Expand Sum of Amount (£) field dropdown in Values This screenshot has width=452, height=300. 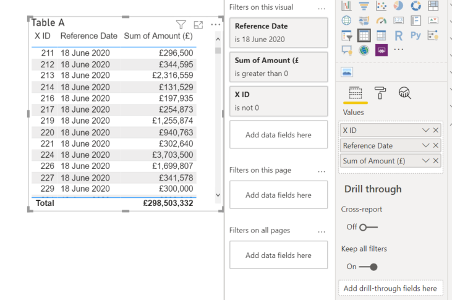click(x=426, y=161)
